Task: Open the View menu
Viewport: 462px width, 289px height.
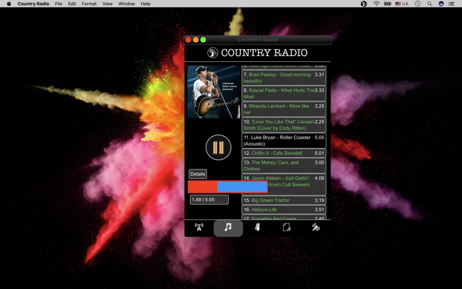Action: 107,4
